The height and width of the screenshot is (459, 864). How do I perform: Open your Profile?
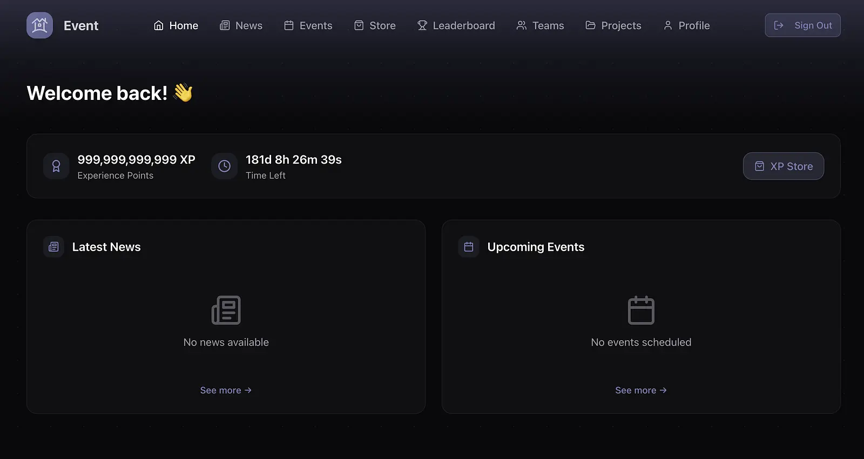[x=686, y=25]
